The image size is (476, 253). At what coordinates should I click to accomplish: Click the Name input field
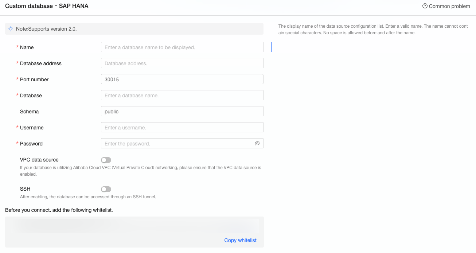pyautogui.click(x=182, y=47)
